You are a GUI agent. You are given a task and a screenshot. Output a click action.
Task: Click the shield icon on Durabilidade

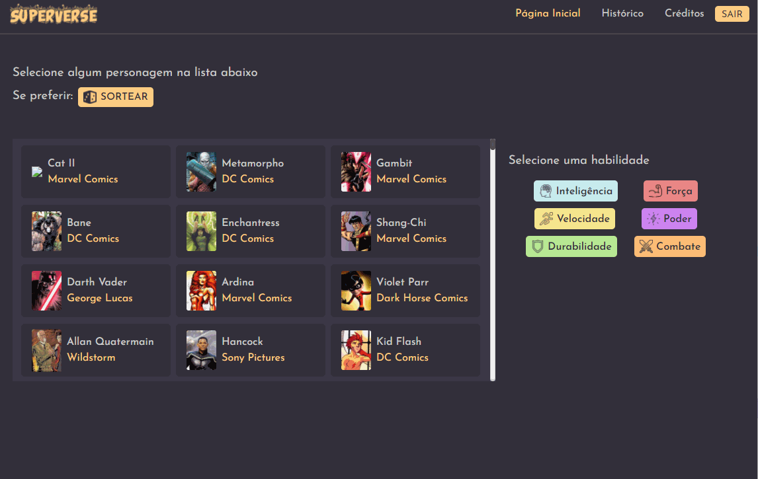538,246
